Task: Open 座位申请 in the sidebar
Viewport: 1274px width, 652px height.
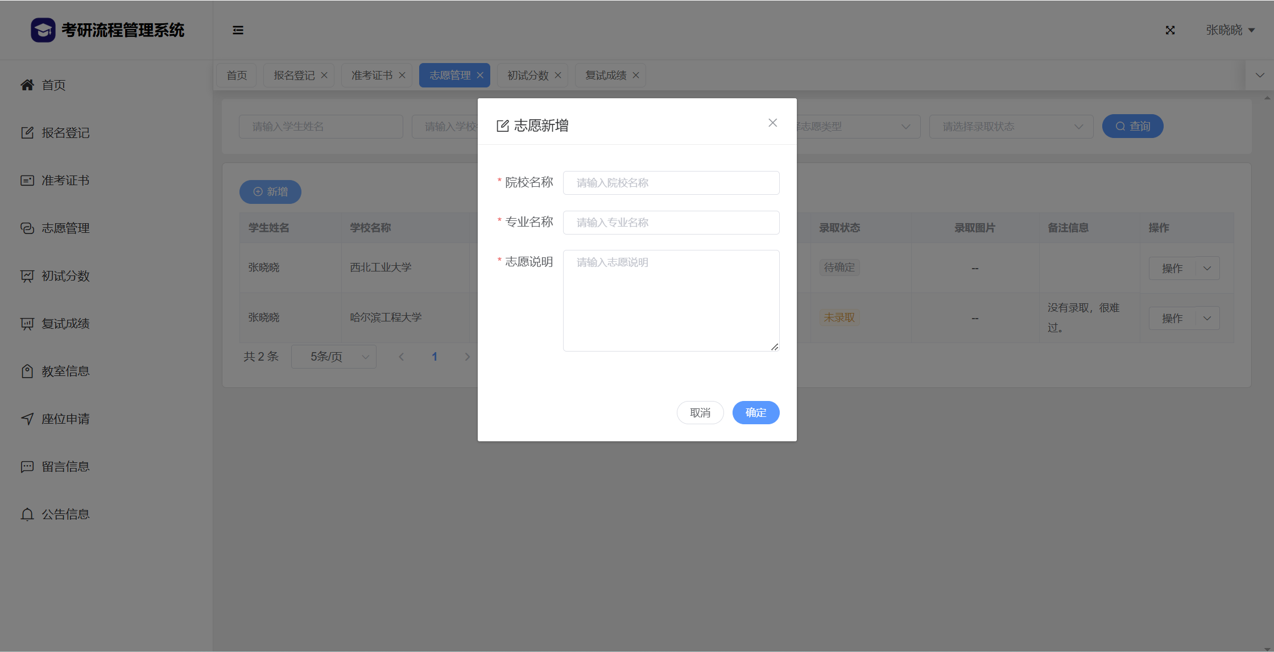Action: click(65, 419)
